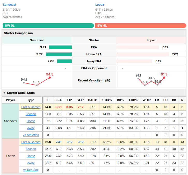Click the Player column header

[x=10, y=100]
